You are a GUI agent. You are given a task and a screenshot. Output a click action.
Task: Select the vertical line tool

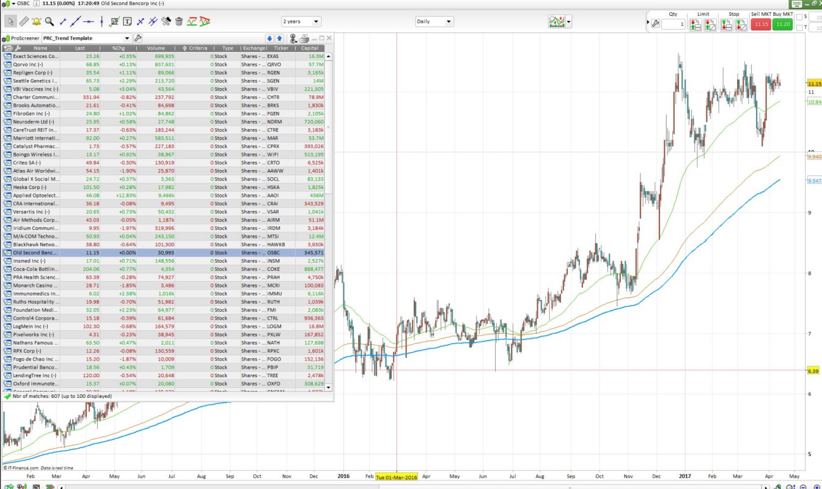click(x=101, y=21)
